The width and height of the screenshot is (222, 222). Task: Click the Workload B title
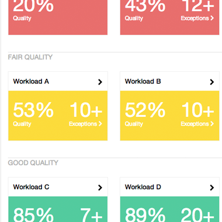[x=143, y=81]
